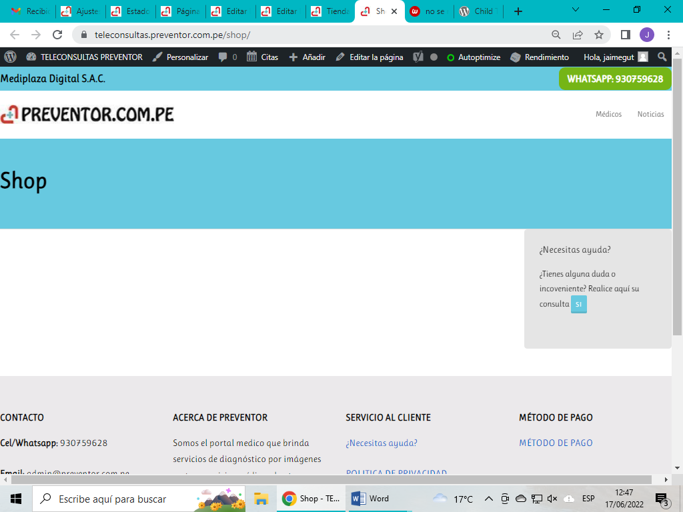Open the ¿Necesitas ayuda? footer link
The height and width of the screenshot is (512, 683).
pyautogui.click(x=381, y=443)
